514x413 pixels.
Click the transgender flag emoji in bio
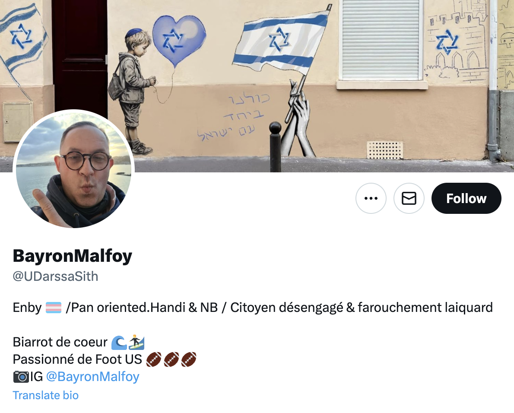pos(54,308)
